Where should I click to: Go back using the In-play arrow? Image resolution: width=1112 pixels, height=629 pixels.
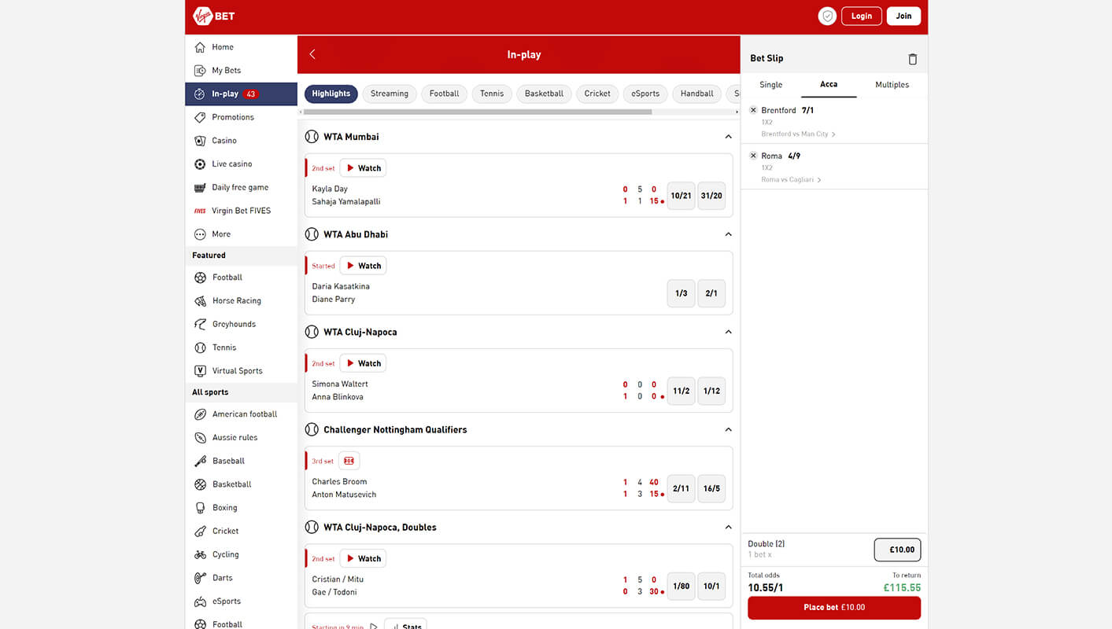tap(312, 54)
